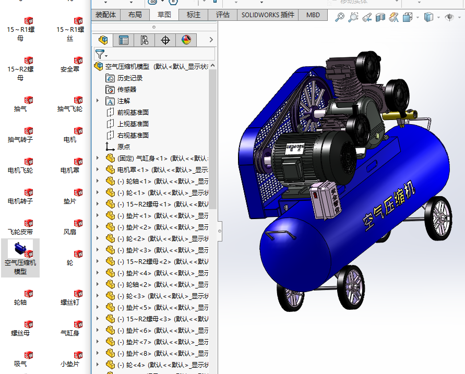Select the 前视基准面 plane in tree

point(133,112)
